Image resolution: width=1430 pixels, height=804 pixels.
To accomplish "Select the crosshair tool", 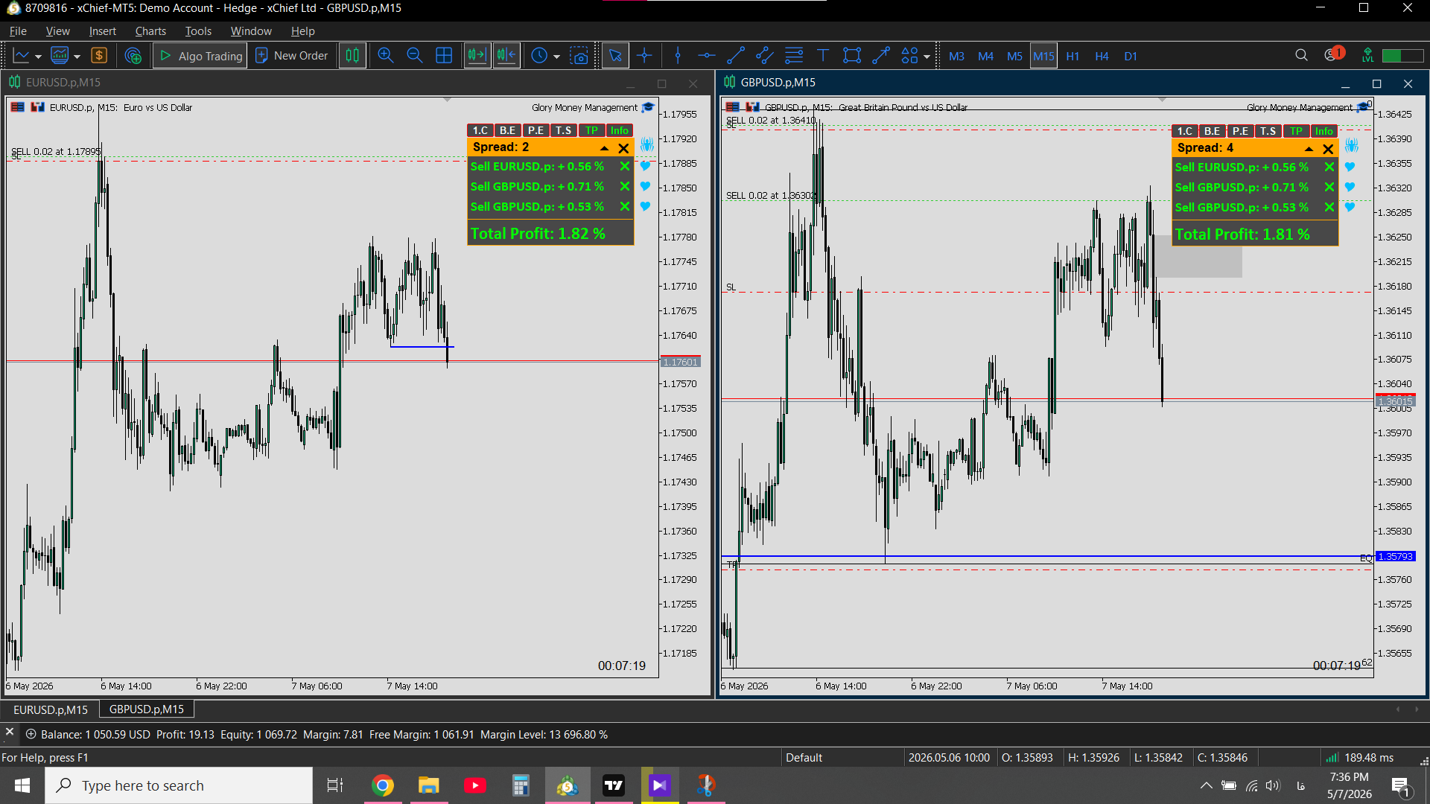I will pyautogui.click(x=645, y=56).
